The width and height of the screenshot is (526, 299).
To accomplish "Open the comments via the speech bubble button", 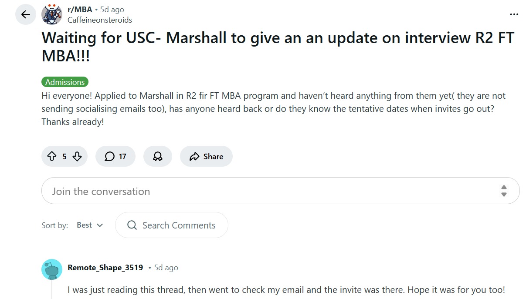I will coord(115,156).
